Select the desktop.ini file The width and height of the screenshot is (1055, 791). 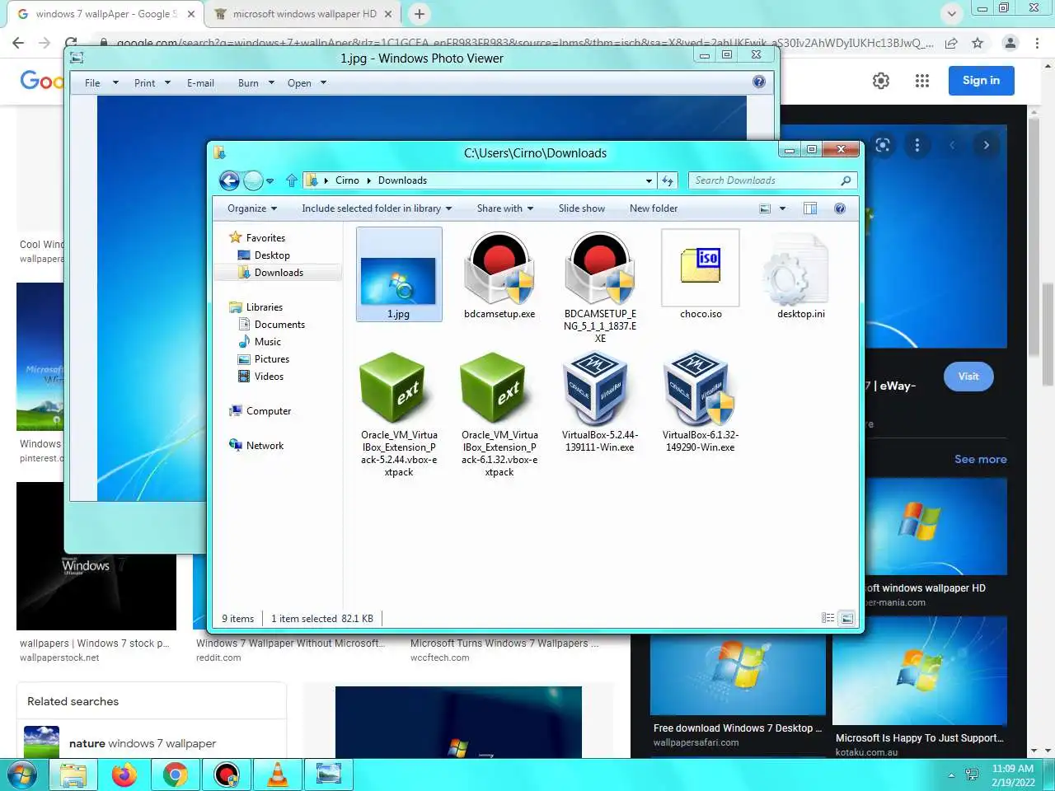point(801,276)
